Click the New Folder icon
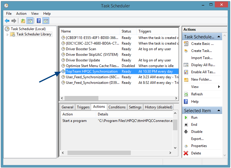 (x=186, y=79)
